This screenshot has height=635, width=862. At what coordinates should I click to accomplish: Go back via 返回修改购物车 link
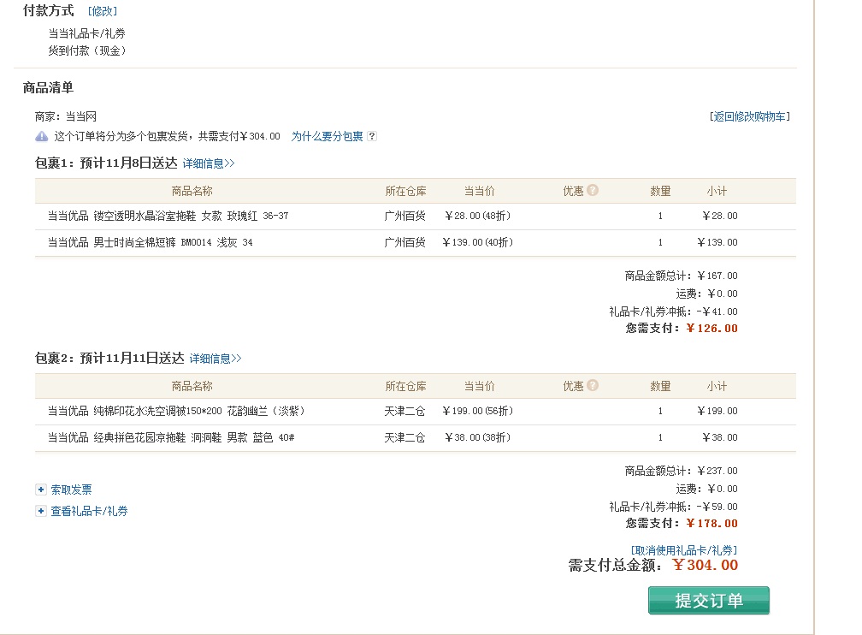tap(749, 116)
